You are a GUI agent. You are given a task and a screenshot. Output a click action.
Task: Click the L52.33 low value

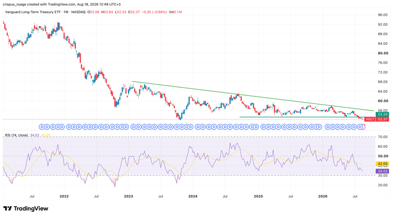[x=121, y=12]
